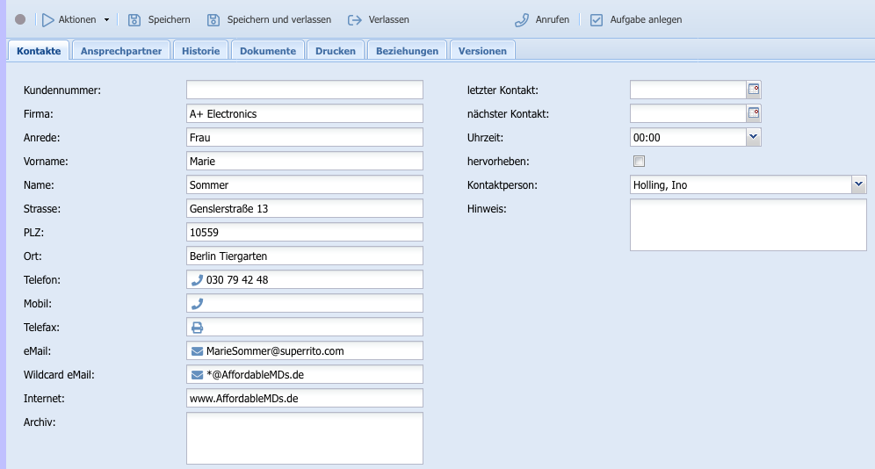Click the envelope icon in eMail field

pos(197,351)
